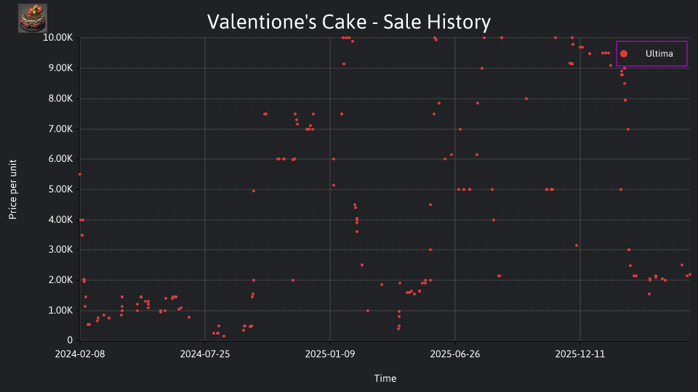
Task: Select the 2024-07-25 date axis label
Action: pyautogui.click(x=205, y=354)
